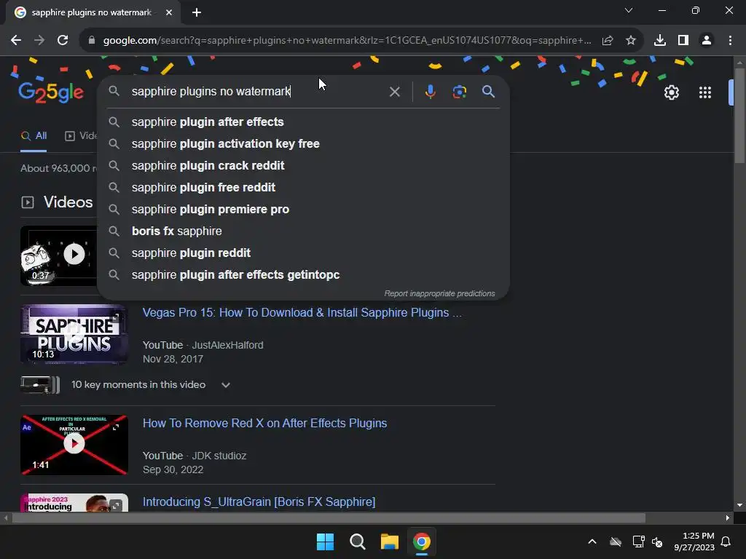746x559 pixels.
Task: Select 'sapphire plugin crack reddit' suggestion
Action: coord(304,166)
